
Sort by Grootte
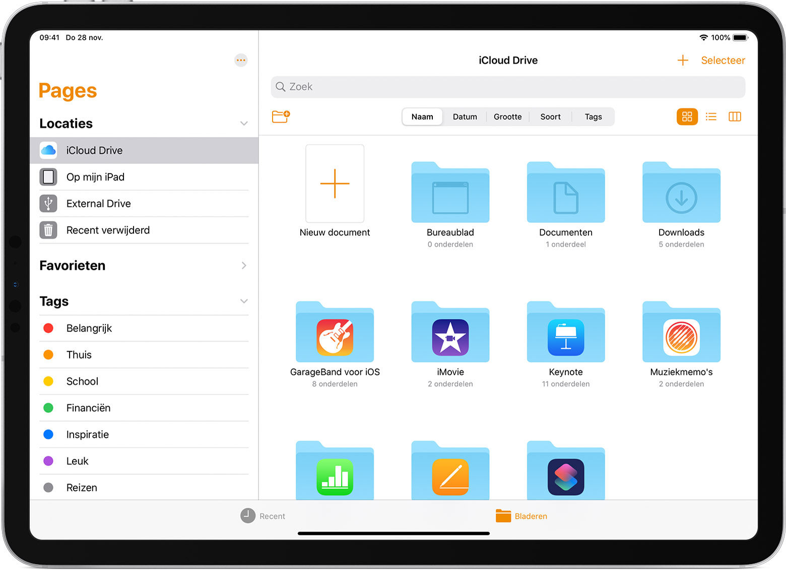(508, 117)
